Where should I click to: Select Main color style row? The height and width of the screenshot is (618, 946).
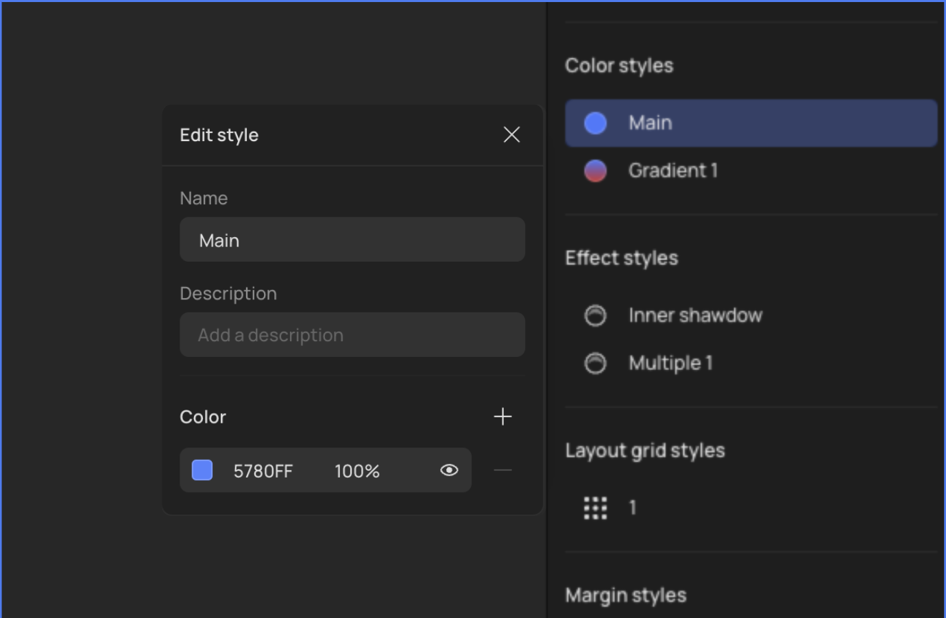coord(751,123)
